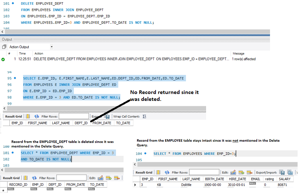298x196 pixels.
Task: Click the Time column header in Action Output
Action: 22,53
